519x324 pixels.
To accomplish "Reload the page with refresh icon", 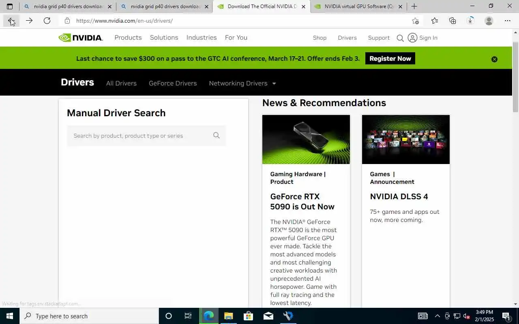I will coord(47,21).
